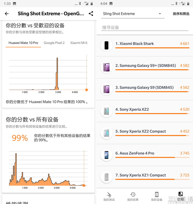
Task: Open the sort and filter button
Action: 181,14
